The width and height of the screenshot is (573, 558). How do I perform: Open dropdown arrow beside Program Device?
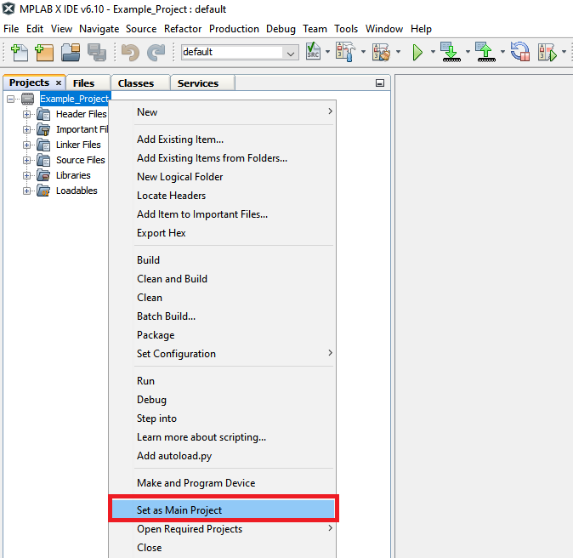coord(468,52)
